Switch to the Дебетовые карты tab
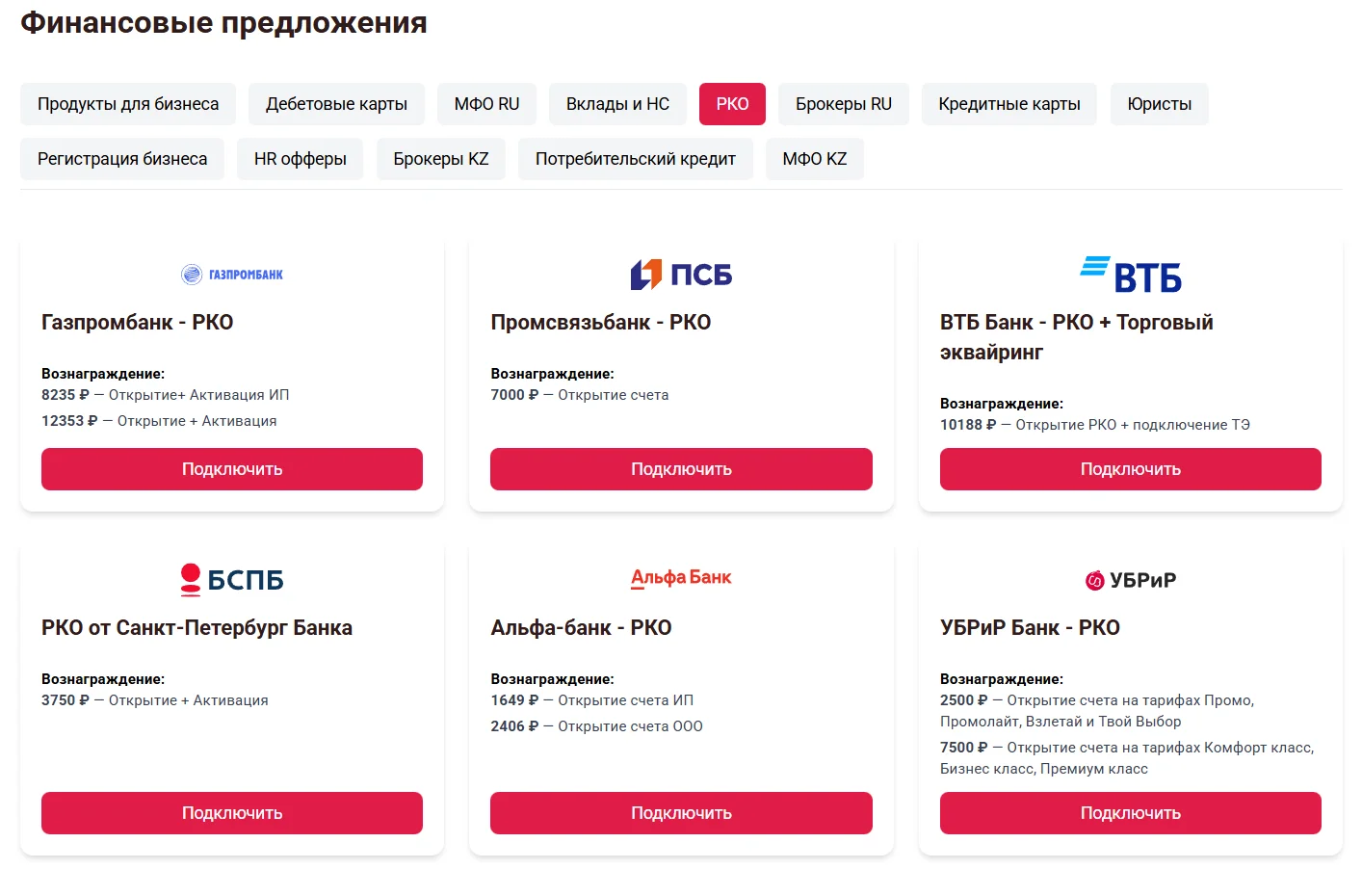 pyautogui.click(x=335, y=103)
